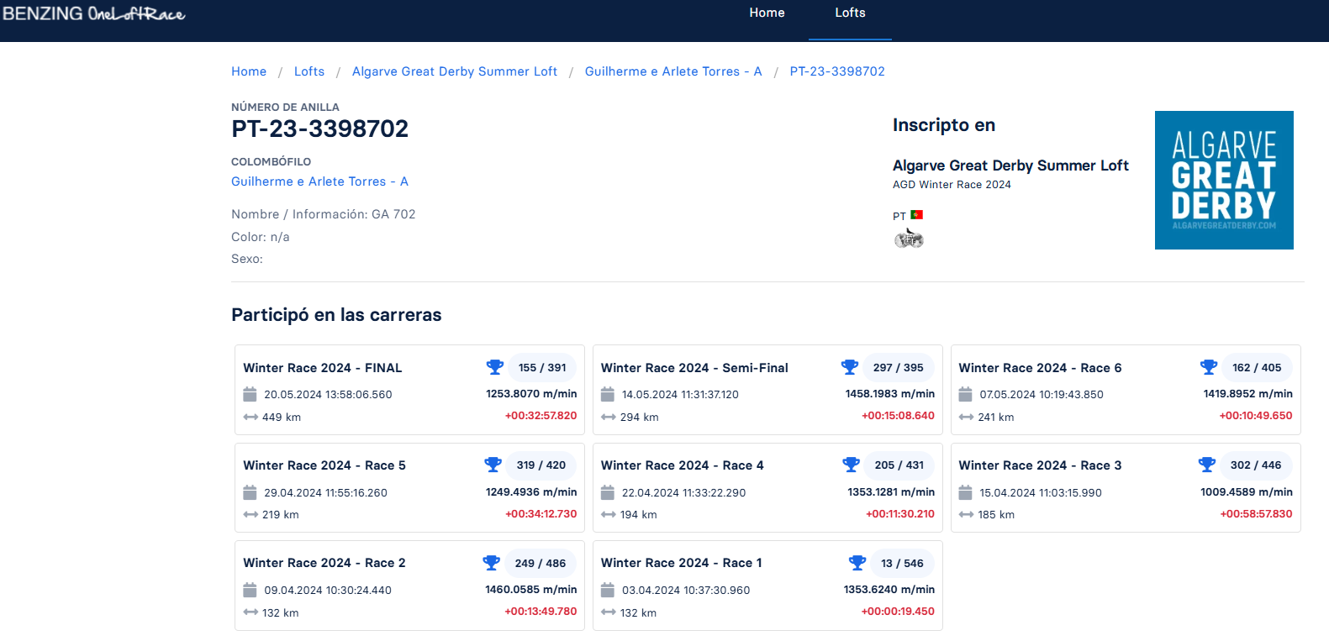Open Winter Race 2024 - Race 2 title
This screenshot has width=1329, height=641.
324,563
